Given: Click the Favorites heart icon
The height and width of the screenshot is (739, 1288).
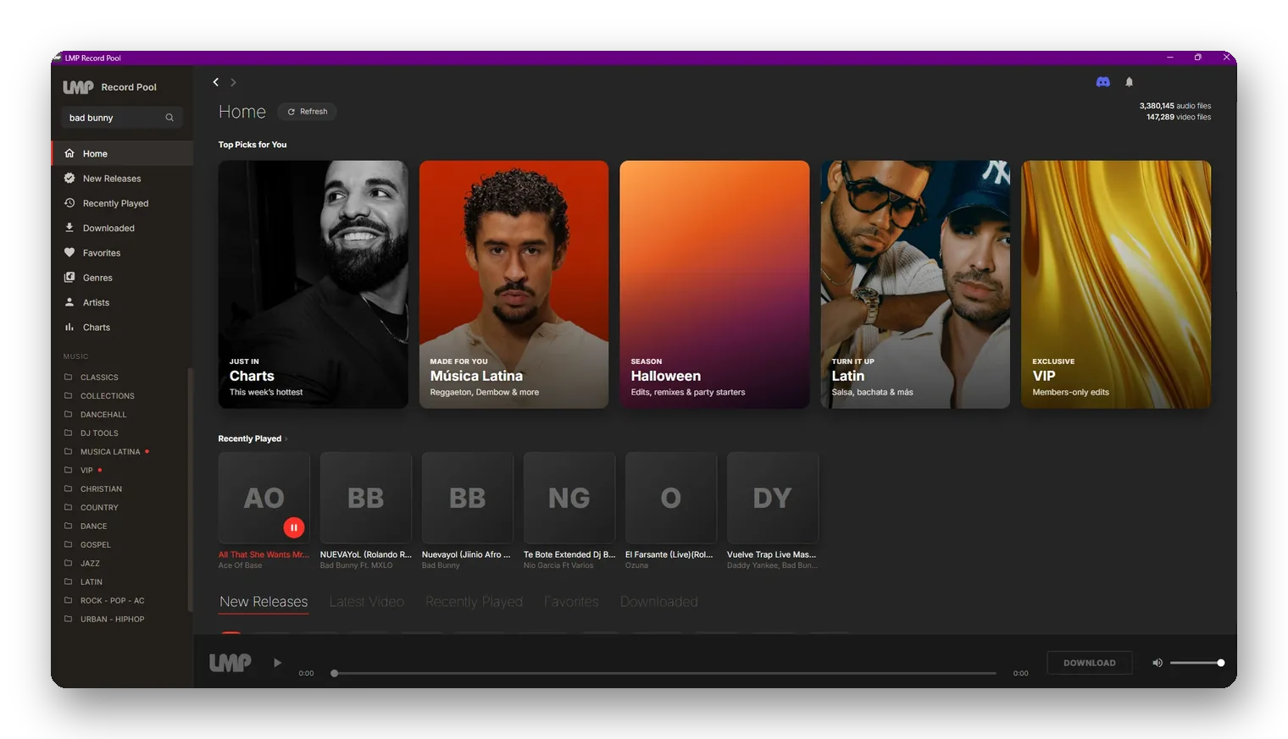Looking at the screenshot, I should 69,252.
